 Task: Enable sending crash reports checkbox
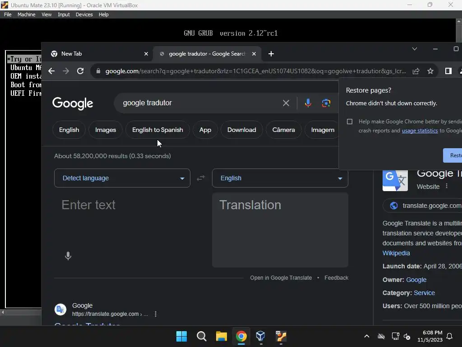350,122
